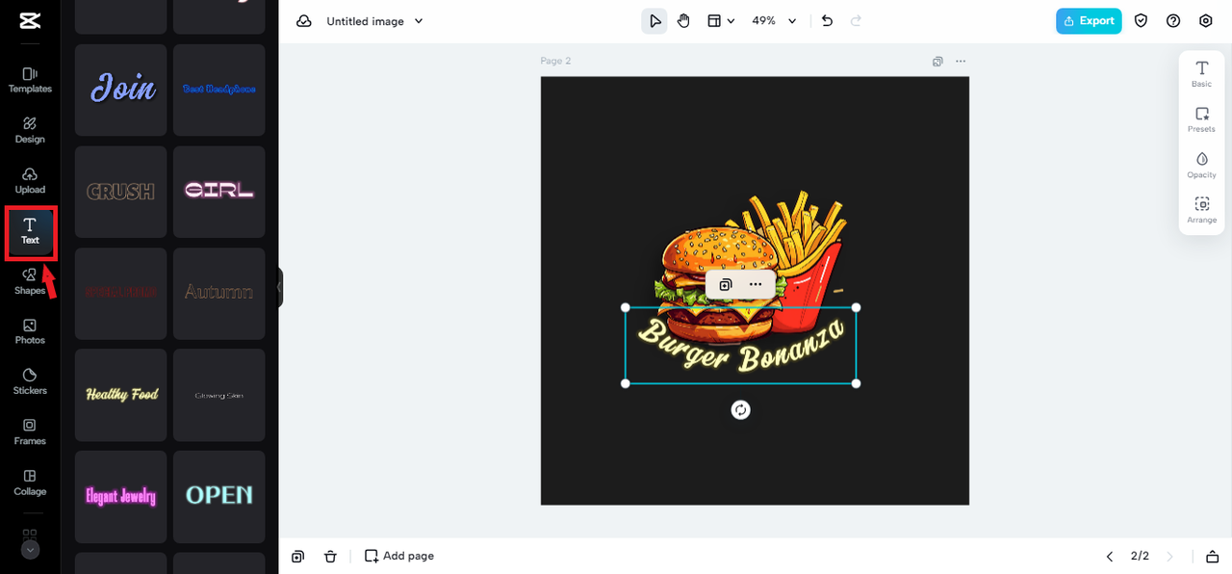Open the Templates panel in sidebar
The image size is (1232, 574).
click(30, 80)
